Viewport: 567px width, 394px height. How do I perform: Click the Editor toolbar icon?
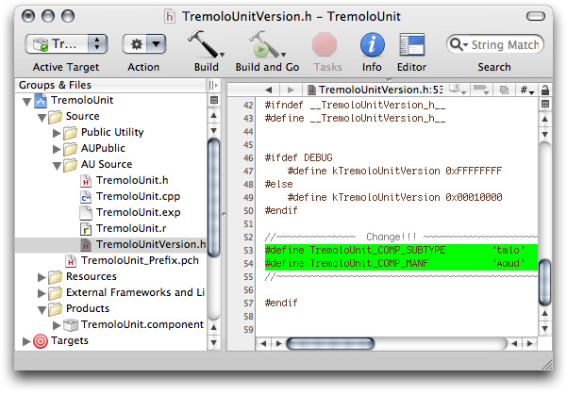pos(412,44)
